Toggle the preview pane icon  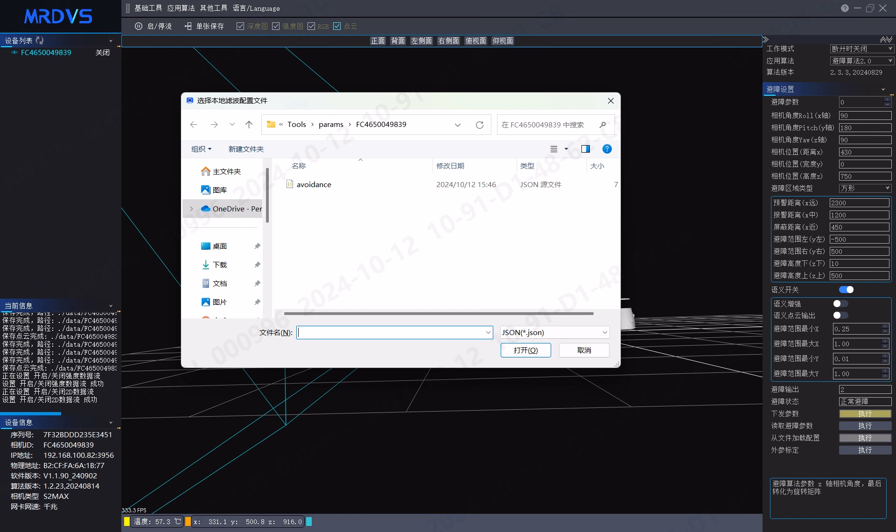[586, 149]
